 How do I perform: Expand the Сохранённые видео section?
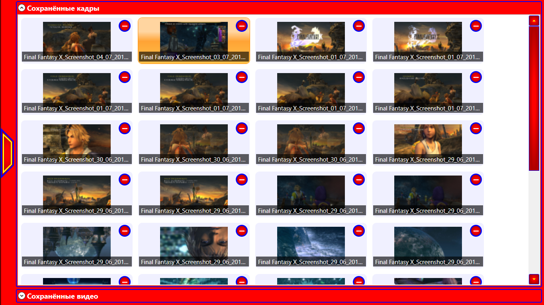coord(22,296)
